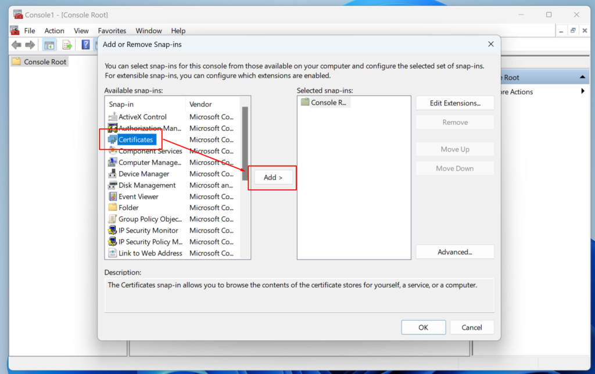Open the Favorites menu
Viewport: 595px width, 374px height.
coord(112,31)
